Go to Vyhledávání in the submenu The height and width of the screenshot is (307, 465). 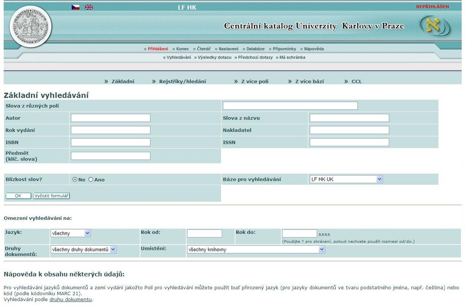[179, 58]
